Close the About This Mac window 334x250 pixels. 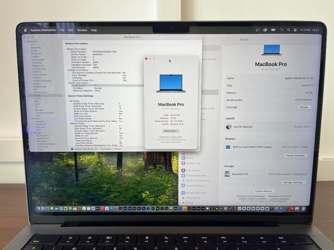coord(146,59)
